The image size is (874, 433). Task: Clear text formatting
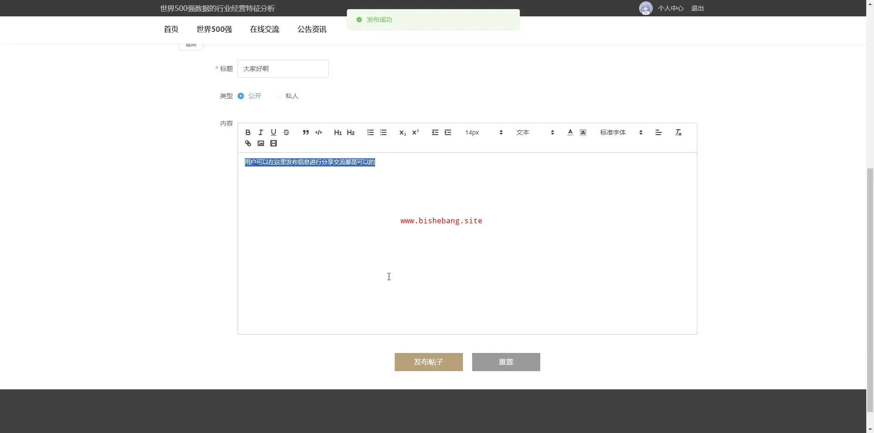(678, 132)
